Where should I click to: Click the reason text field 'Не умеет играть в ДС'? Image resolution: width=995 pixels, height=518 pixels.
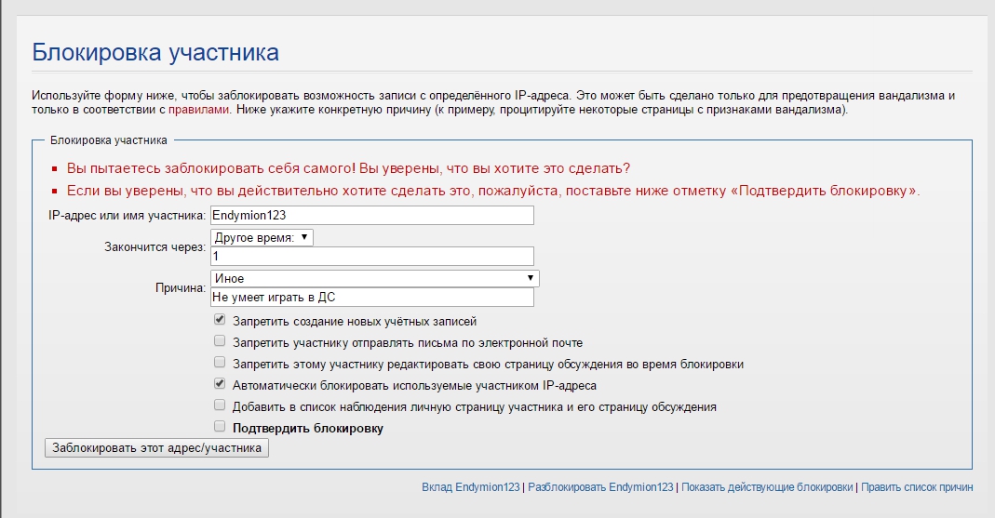coord(372,298)
